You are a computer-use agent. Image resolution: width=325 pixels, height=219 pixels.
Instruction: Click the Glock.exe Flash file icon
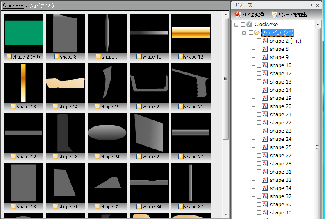pos(250,25)
